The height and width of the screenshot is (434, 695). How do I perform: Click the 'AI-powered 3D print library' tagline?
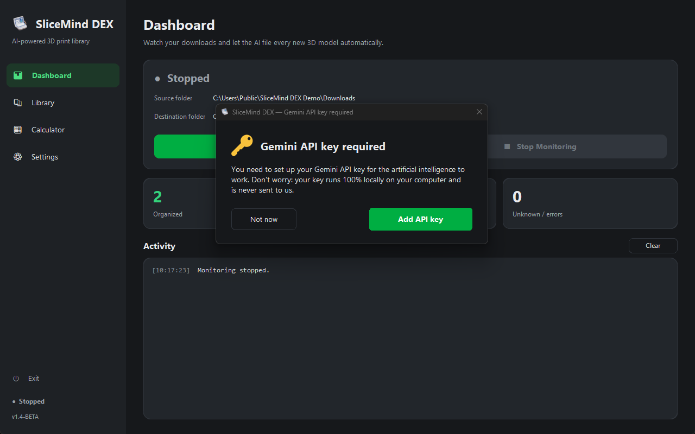(51, 41)
